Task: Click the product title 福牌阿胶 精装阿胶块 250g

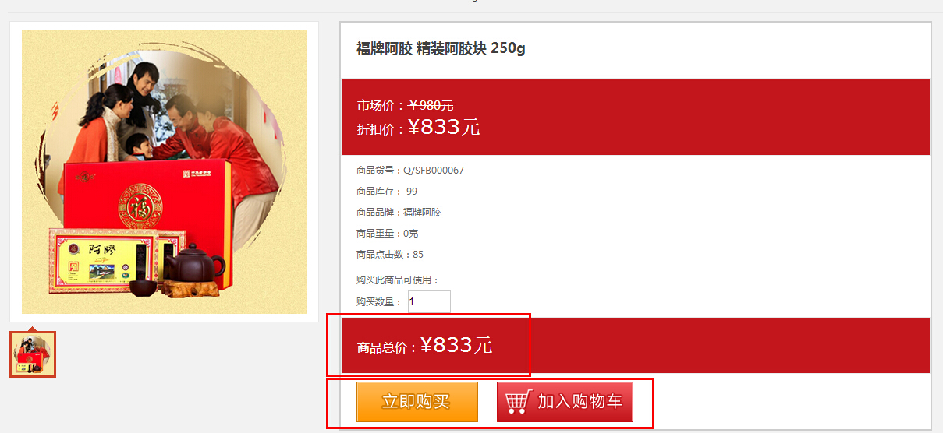Action: [x=441, y=48]
